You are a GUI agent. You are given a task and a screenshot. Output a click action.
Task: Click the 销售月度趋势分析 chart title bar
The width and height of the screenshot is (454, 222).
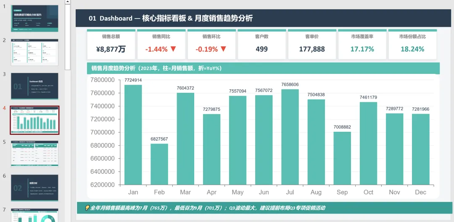click(x=263, y=68)
